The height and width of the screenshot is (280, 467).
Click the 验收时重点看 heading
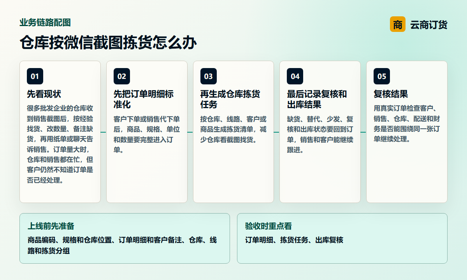pyautogui.click(x=269, y=226)
